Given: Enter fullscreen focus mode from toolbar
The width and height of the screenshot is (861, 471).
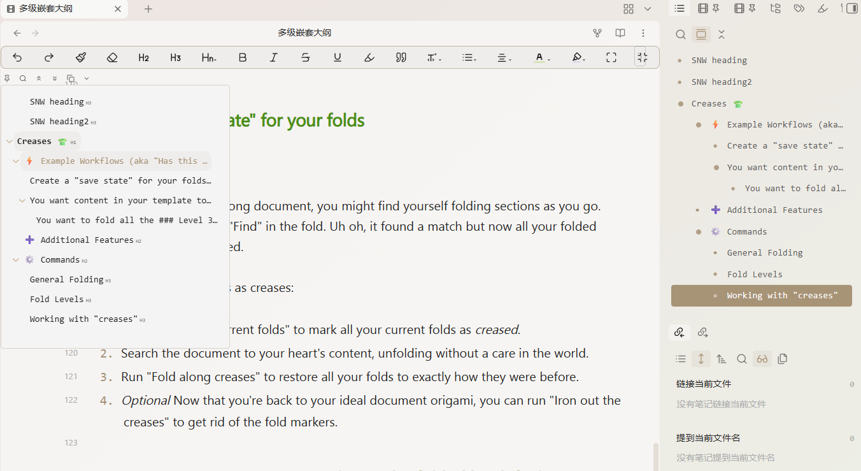Looking at the screenshot, I should click(611, 57).
